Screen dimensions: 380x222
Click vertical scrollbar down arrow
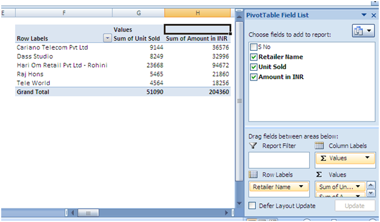[239, 203]
